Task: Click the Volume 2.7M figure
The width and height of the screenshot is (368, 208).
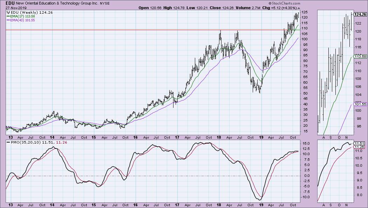Action: pos(248,8)
